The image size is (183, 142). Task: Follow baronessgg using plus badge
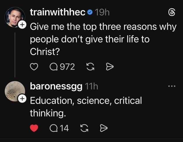[x=22, y=99]
